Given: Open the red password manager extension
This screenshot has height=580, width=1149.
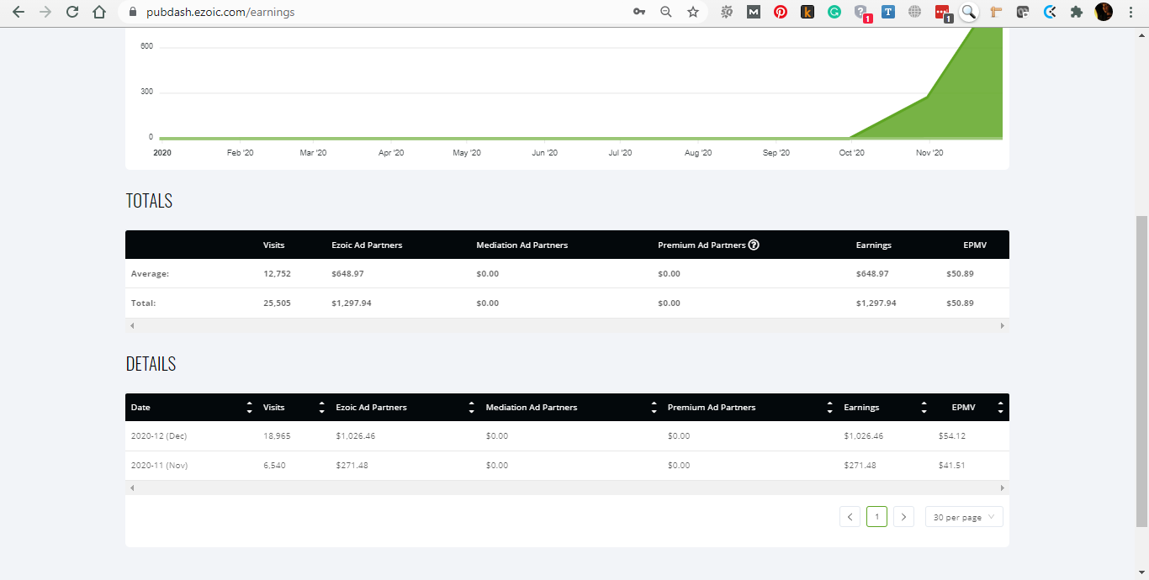Looking at the screenshot, I should [943, 13].
